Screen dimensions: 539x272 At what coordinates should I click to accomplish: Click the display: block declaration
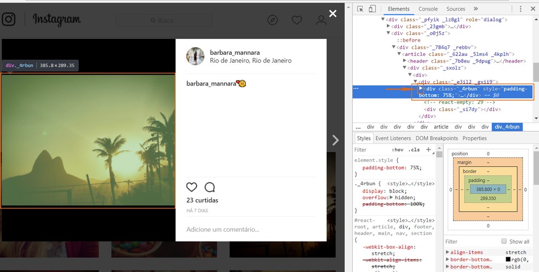pyautogui.click(x=385, y=191)
